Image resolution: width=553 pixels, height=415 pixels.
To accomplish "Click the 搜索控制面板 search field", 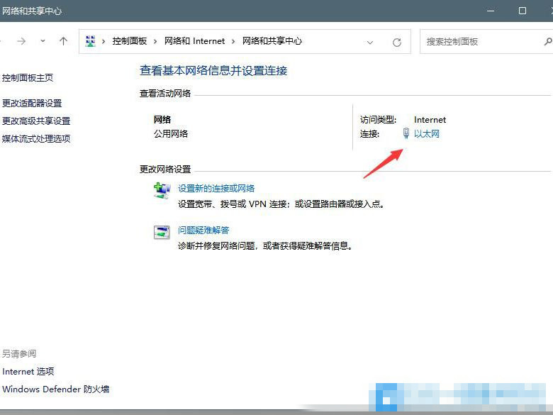I will coord(482,42).
